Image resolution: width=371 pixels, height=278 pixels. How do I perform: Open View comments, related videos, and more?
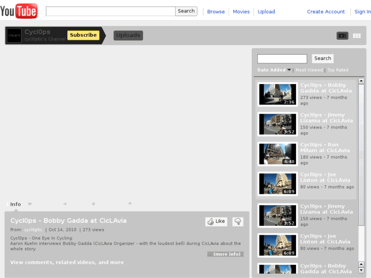[x=67, y=262]
